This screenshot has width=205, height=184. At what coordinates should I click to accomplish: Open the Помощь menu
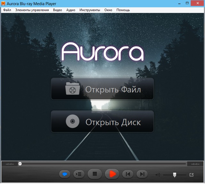(x=123, y=10)
